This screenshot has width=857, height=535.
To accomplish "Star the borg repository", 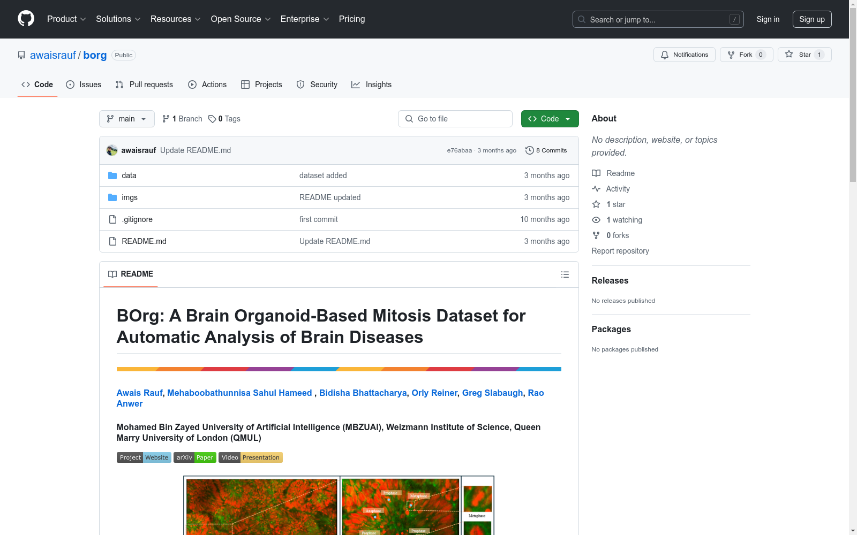I will point(805,55).
